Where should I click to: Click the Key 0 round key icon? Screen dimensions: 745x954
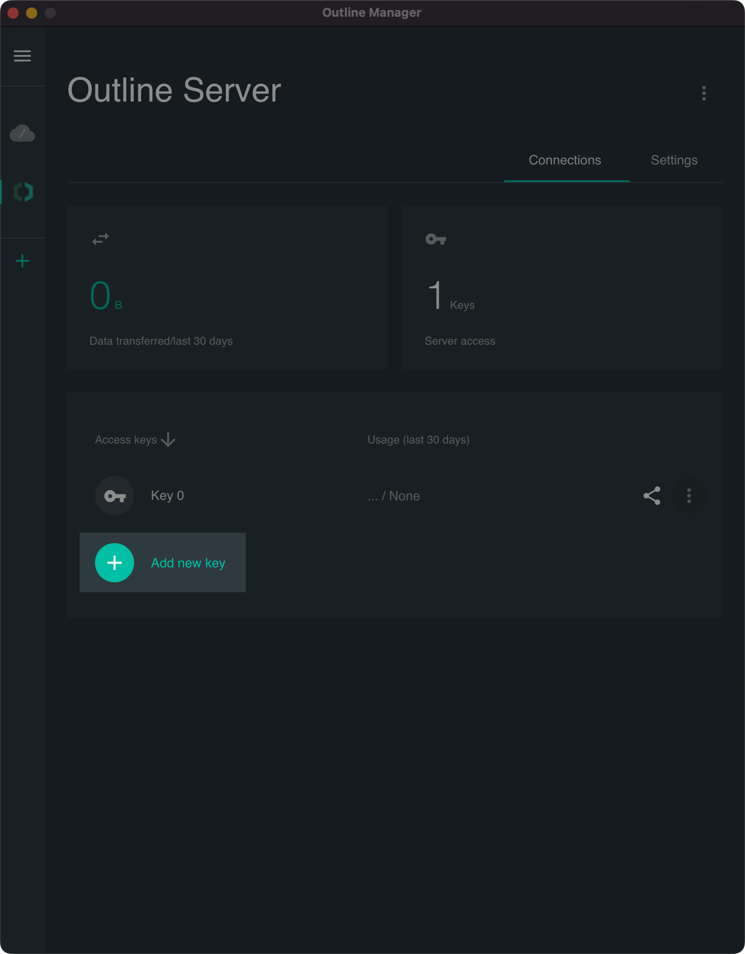[115, 496]
